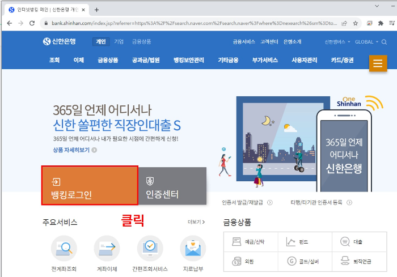This screenshot has width=397, height=277.
Task: Open the orange hamburger menu button
Action: 378,63
